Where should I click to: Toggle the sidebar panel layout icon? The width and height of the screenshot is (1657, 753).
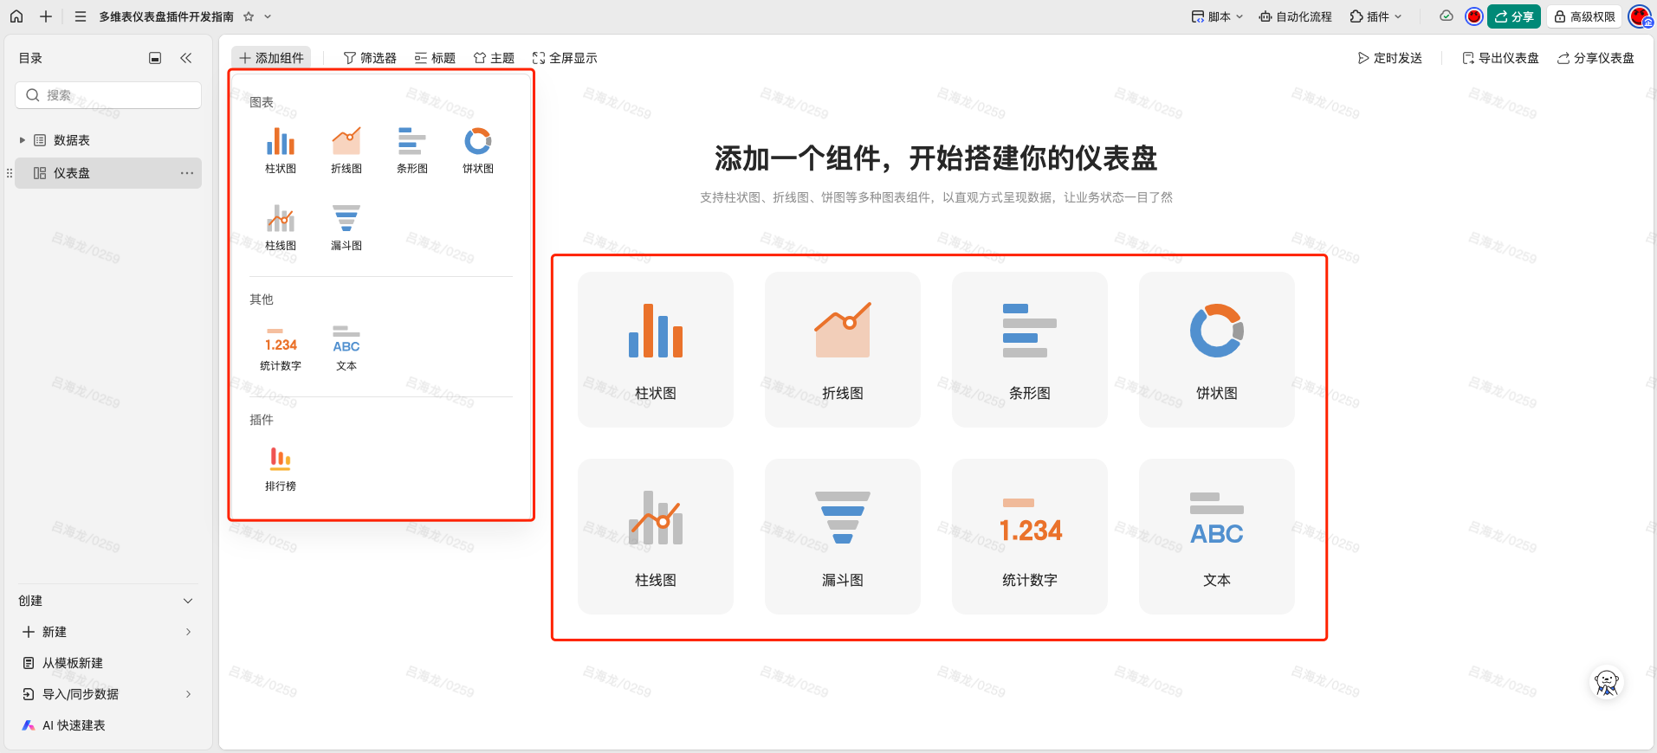tap(155, 58)
